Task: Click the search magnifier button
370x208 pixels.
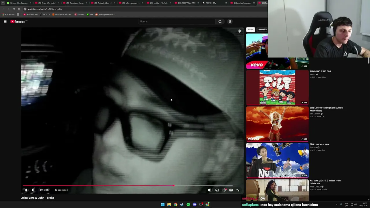Action: click(x=220, y=21)
